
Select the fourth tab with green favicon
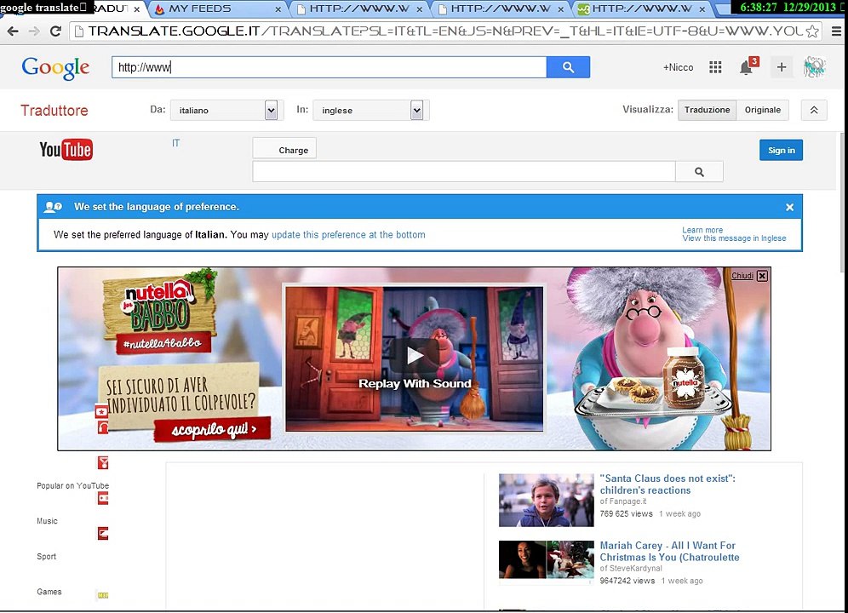tap(642, 9)
